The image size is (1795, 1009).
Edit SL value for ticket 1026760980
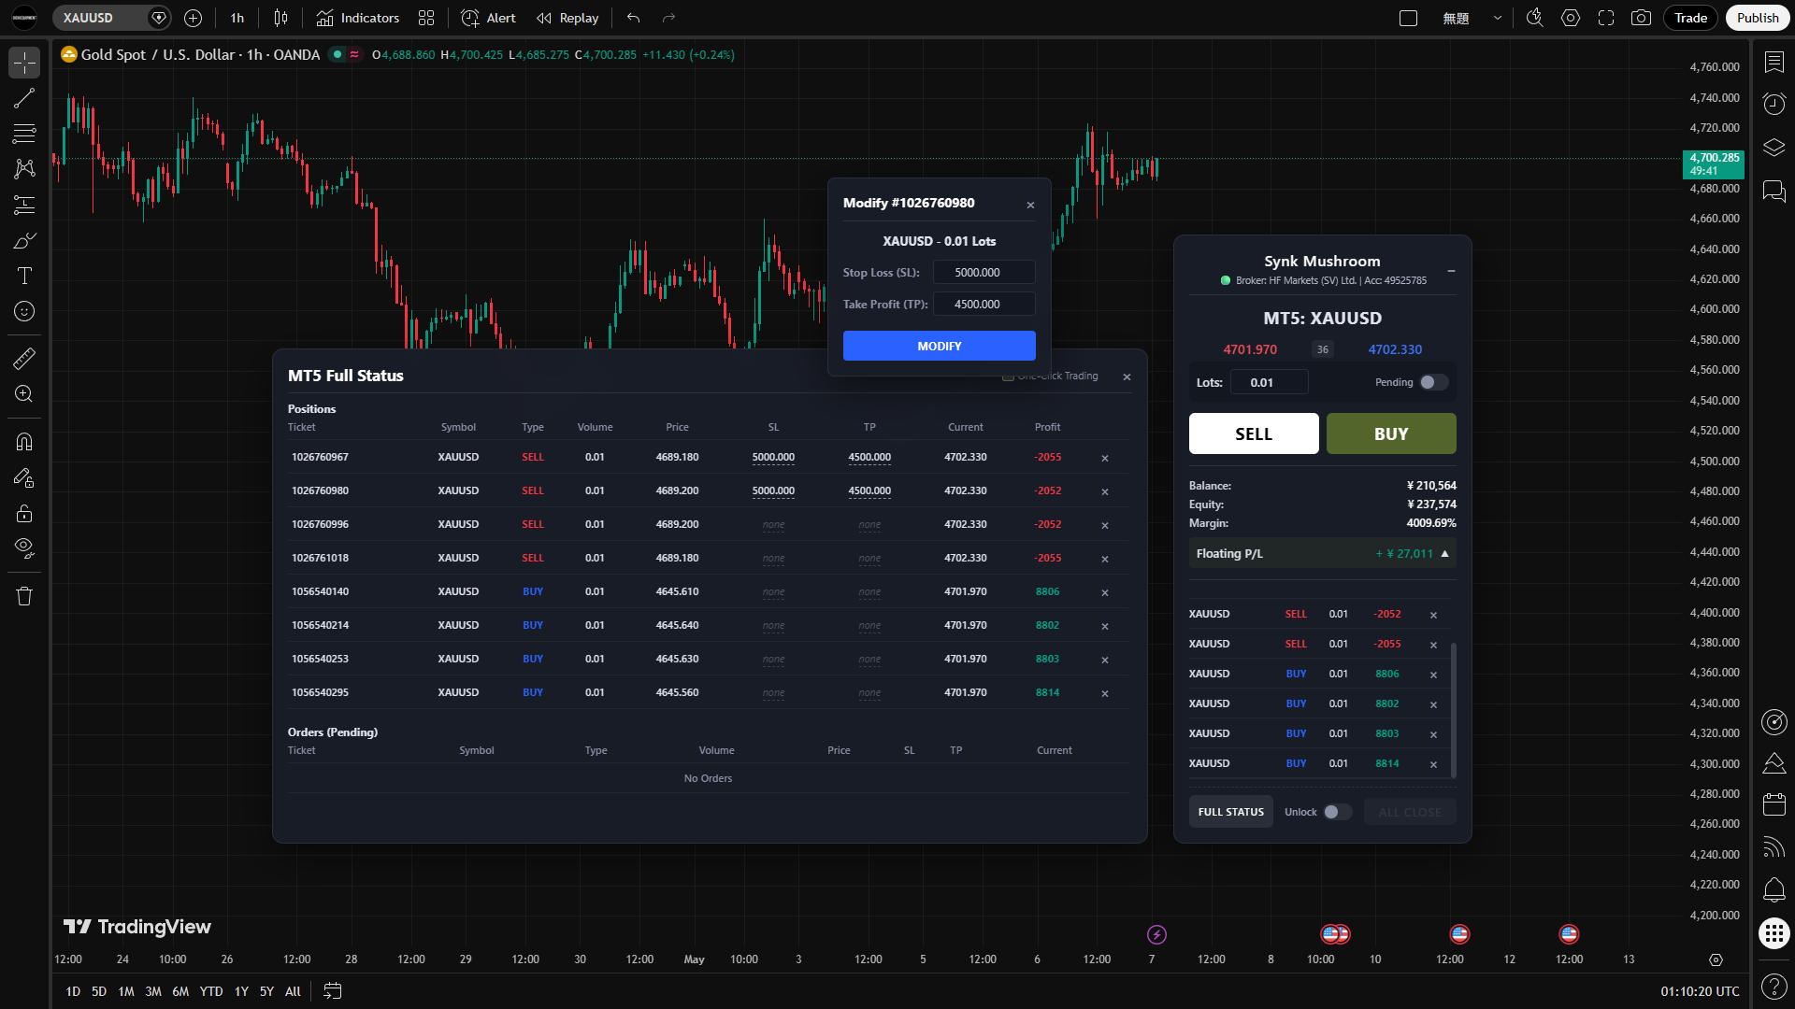click(773, 491)
